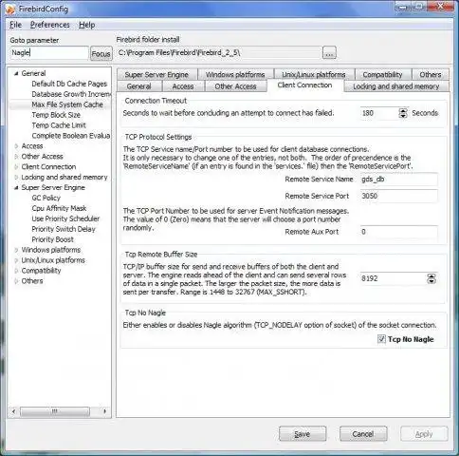Collapse the General tree node
The height and width of the screenshot is (456, 459).
point(16,73)
